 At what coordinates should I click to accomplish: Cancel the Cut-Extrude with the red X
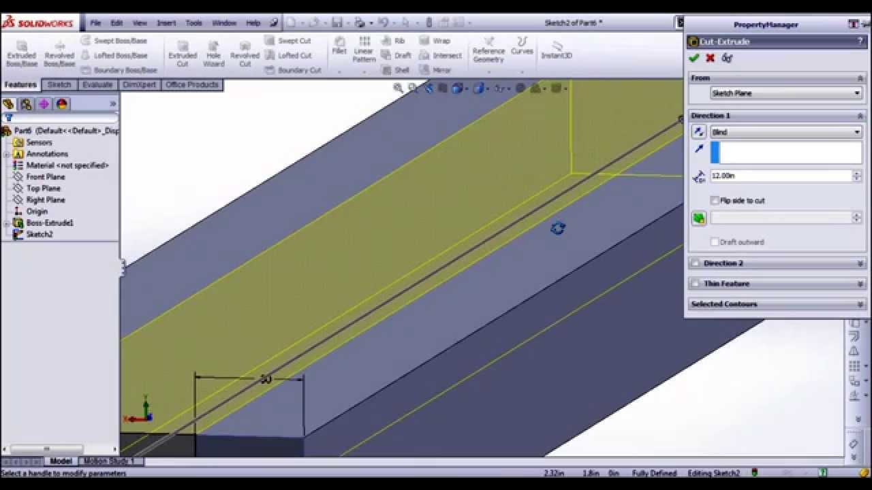point(710,58)
